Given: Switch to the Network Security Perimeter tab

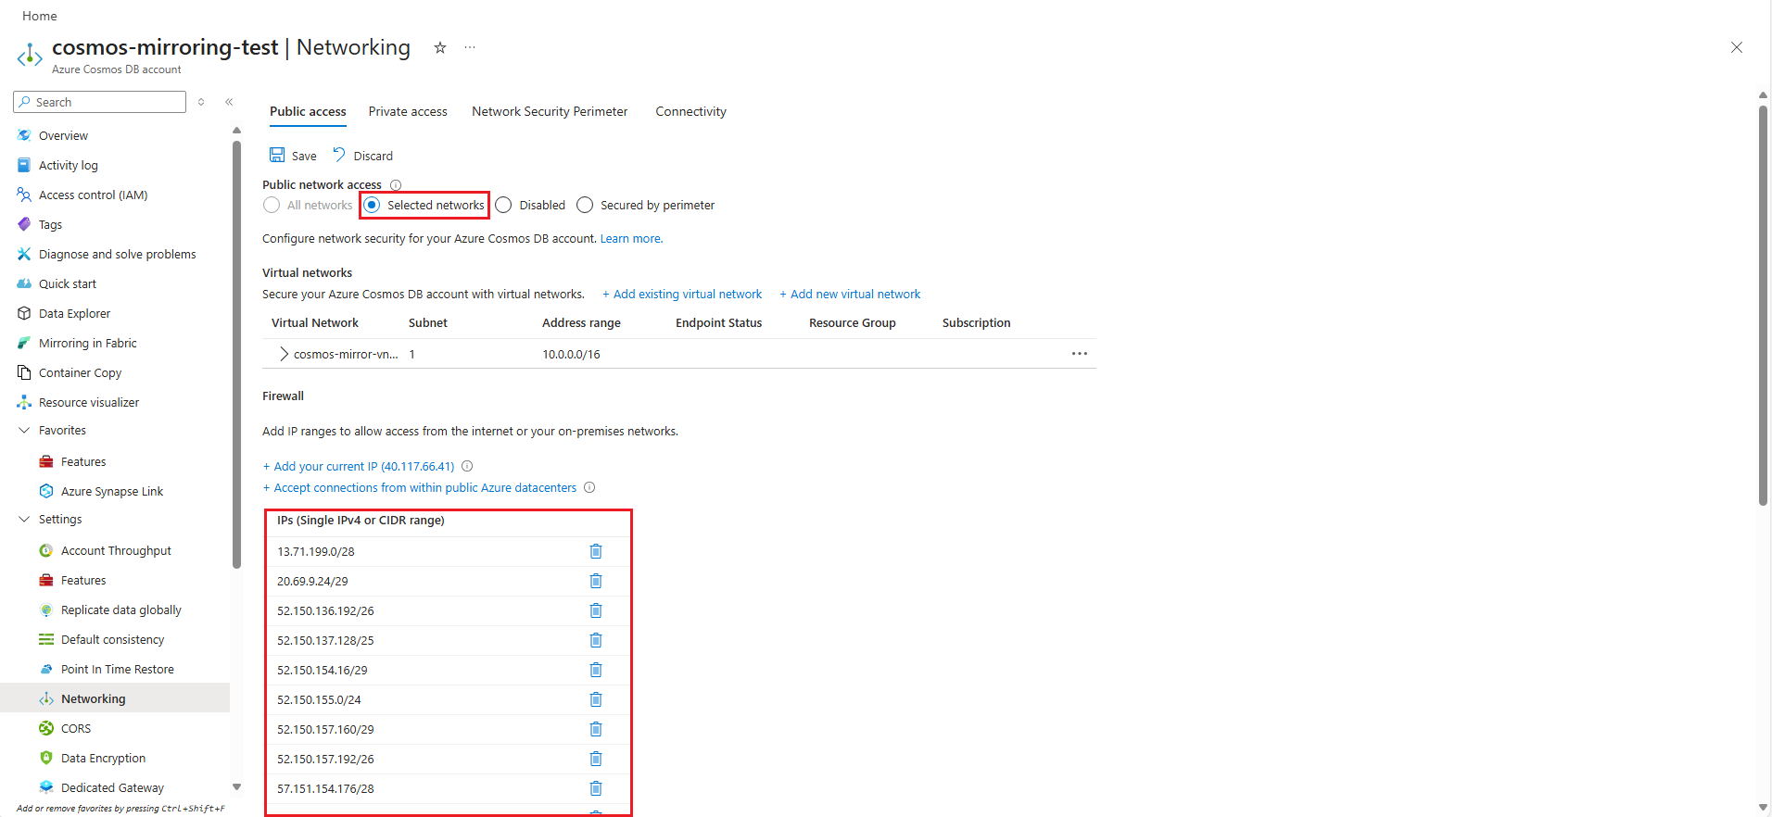Looking at the screenshot, I should [550, 111].
